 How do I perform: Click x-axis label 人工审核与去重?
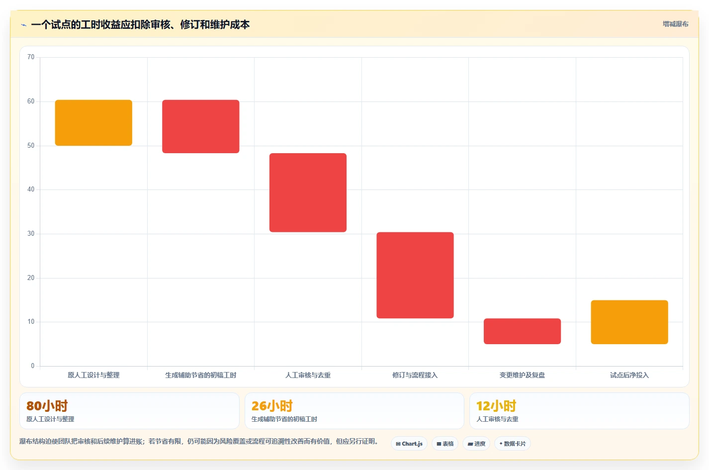click(308, 375)
